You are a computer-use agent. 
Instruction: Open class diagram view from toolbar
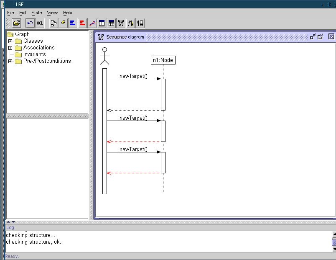tap(53, 23)
